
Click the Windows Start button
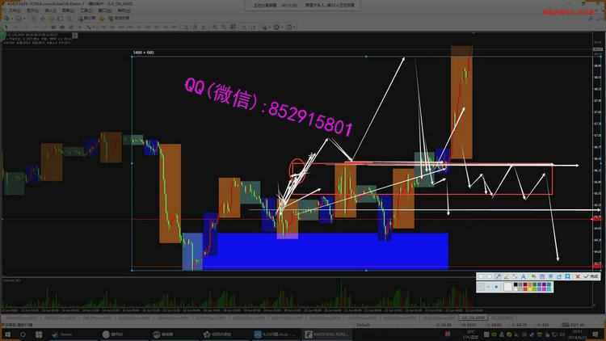(6, 333)
